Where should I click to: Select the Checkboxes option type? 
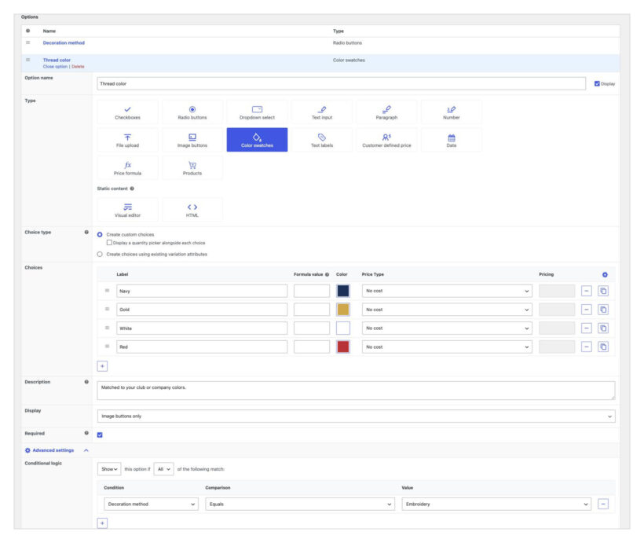coord(127,112)
